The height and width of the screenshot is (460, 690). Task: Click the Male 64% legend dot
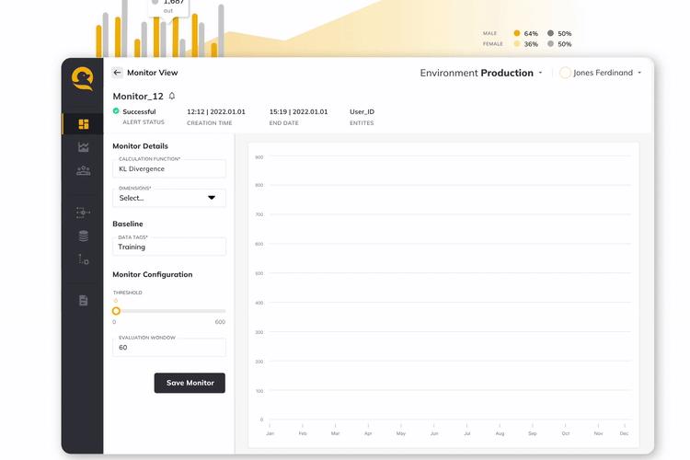coord(517,33)
